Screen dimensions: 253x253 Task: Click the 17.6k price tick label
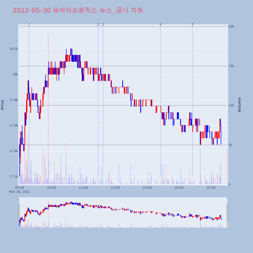[14, 125]
